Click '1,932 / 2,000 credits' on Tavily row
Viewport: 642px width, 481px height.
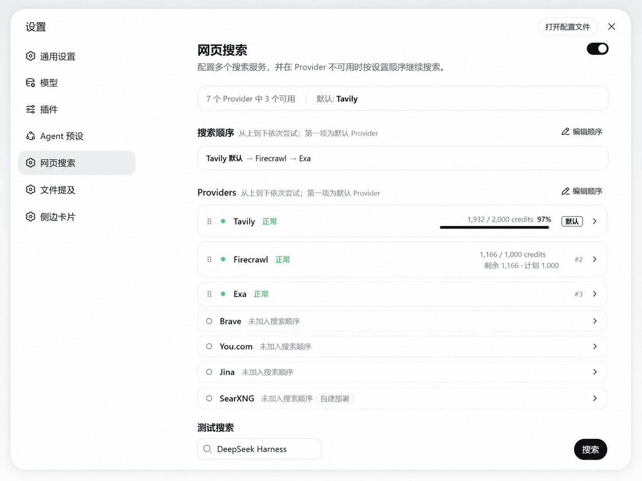[x=500, y=219]
